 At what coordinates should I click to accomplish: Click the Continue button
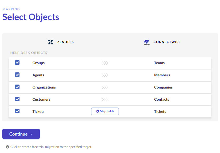coord(21,134)
